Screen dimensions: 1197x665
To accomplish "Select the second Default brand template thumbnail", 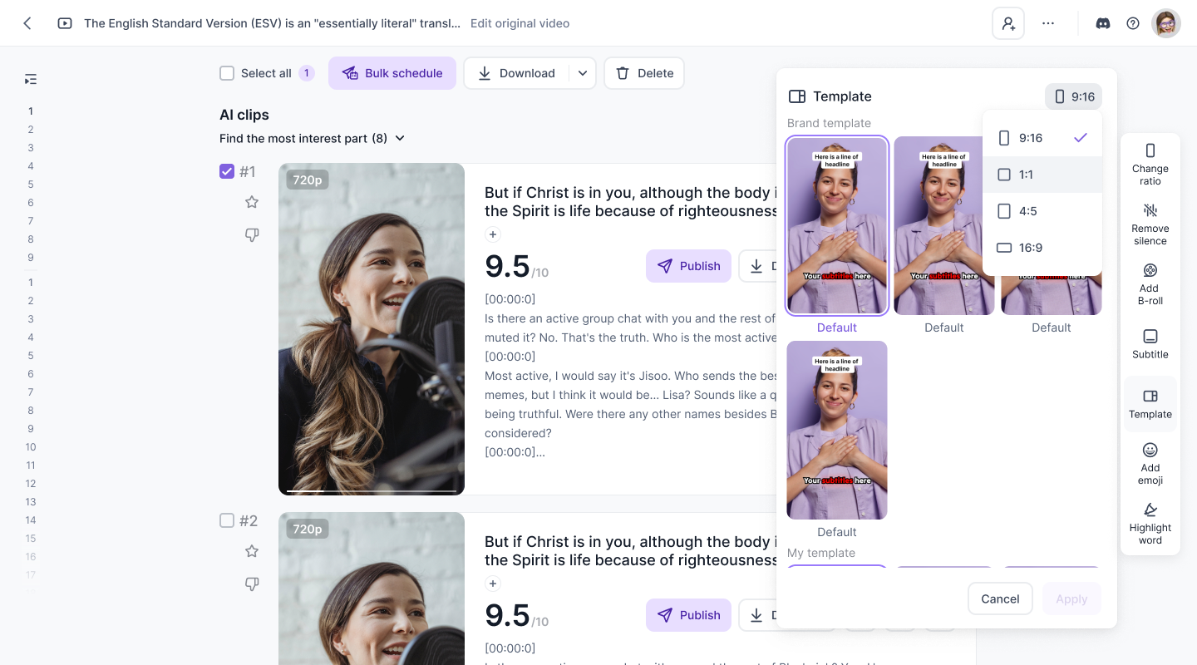I will (944, 226).
